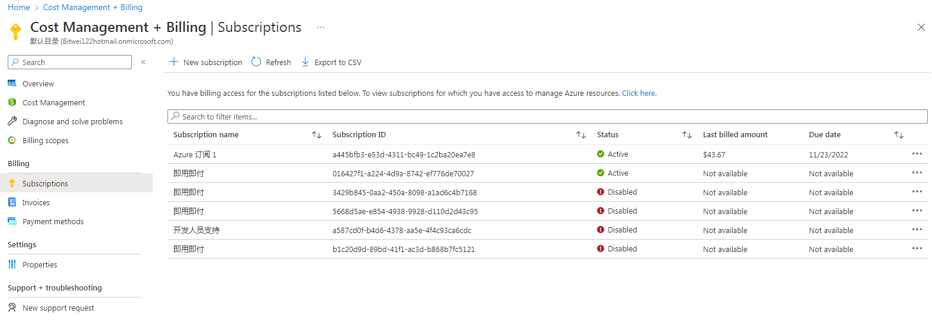932x323 pixels.
Task: Click the sidebar Search box
Action: [x=70, y=62]
